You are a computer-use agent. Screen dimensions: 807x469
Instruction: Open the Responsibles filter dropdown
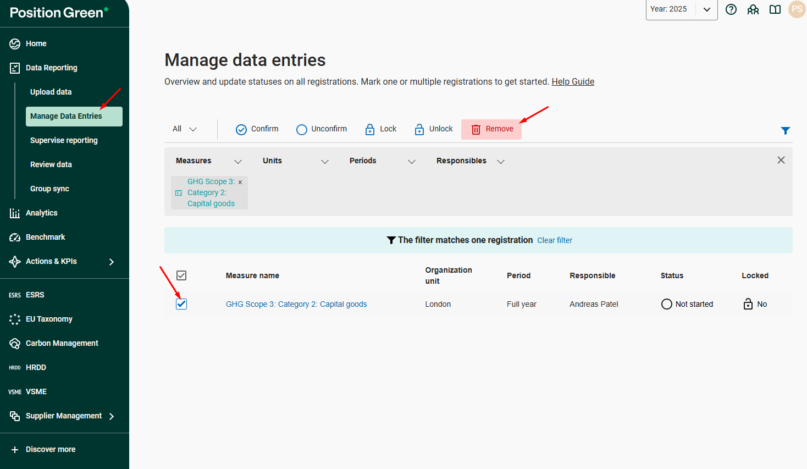click(500, 161)
